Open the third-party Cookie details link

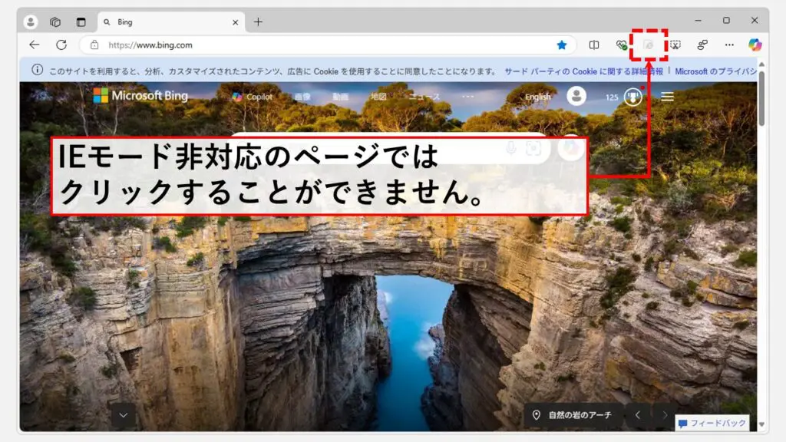point(583,71)
